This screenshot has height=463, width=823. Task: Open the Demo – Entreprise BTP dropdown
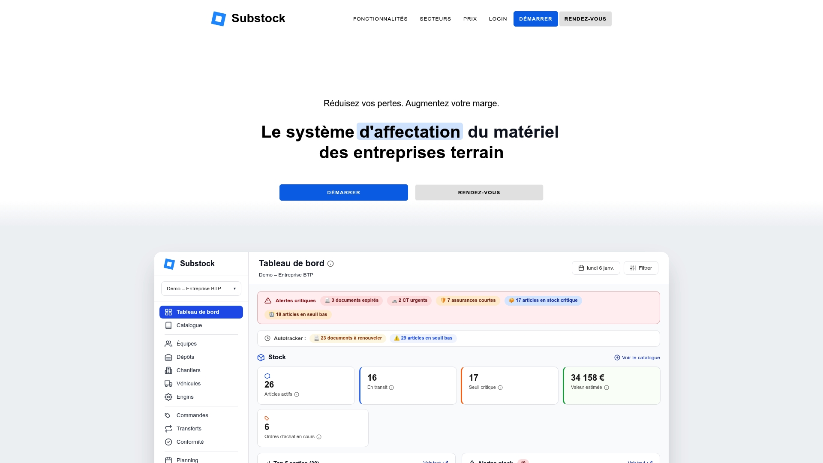pos(201,289)
